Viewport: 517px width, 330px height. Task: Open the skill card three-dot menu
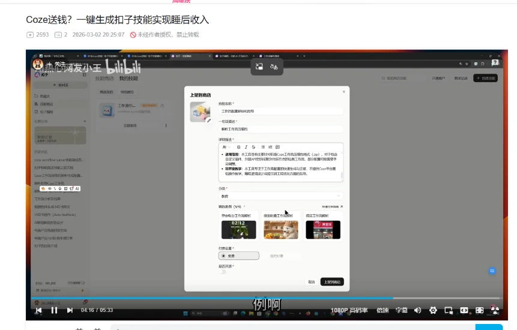coord(166,125)
